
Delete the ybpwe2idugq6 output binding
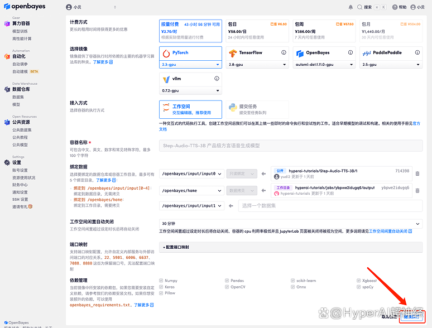click(x=417, y=191)
